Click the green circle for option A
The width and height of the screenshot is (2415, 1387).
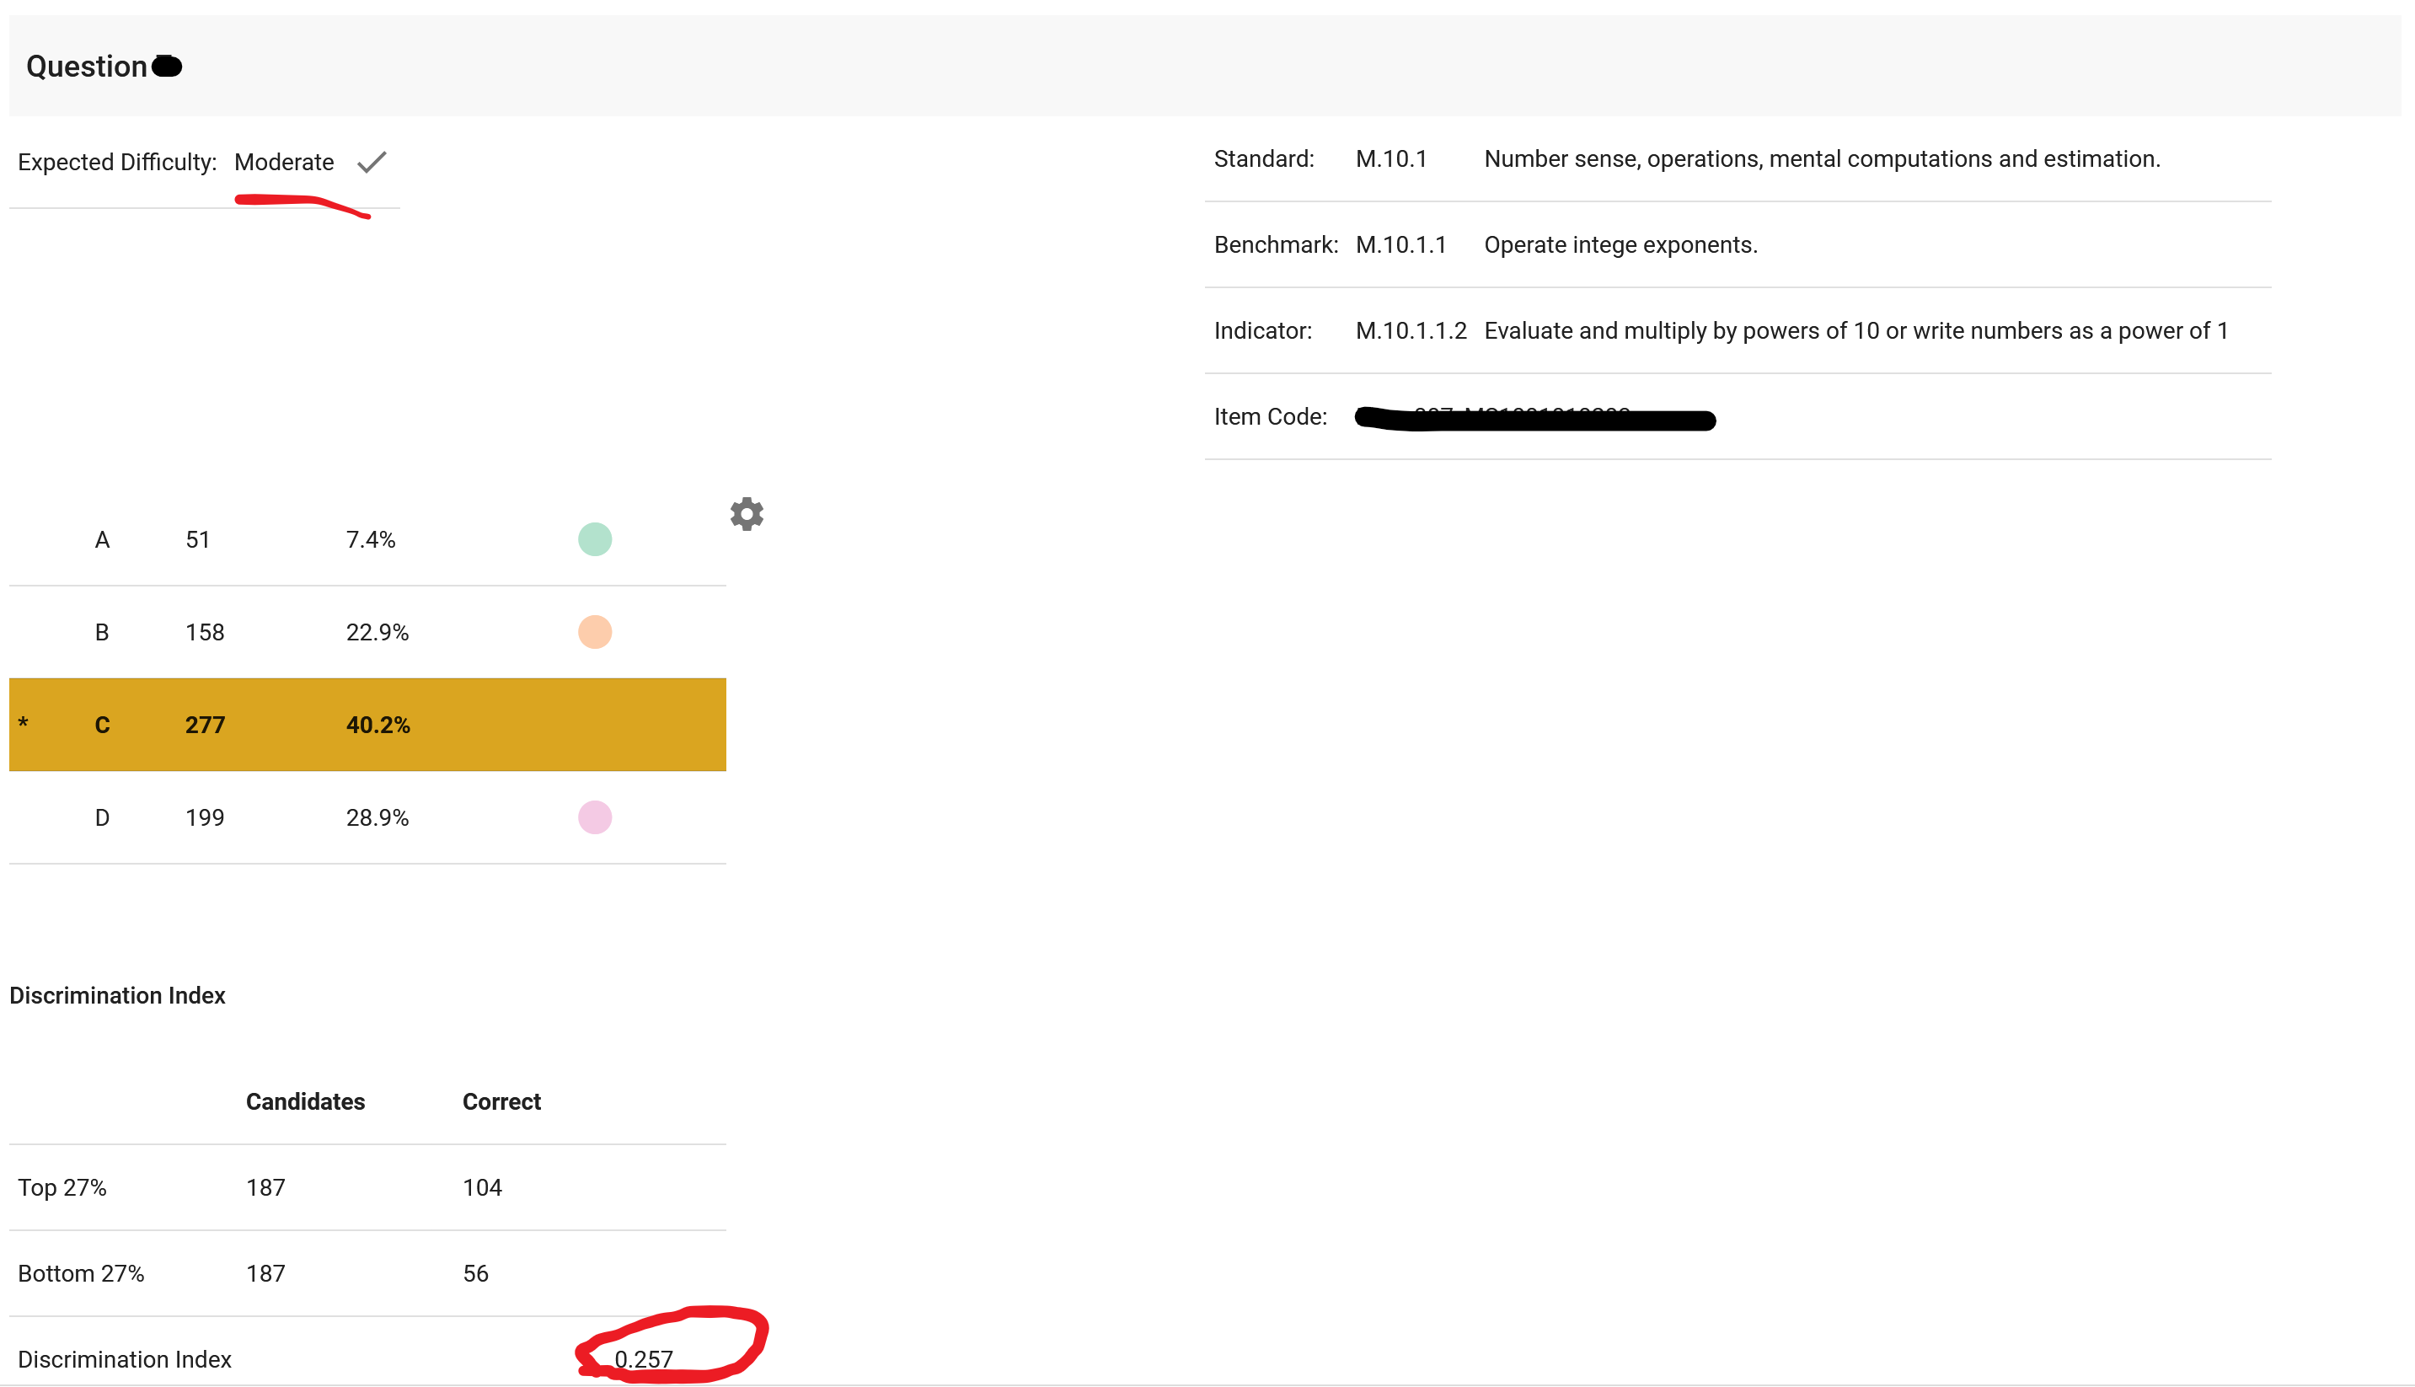point(594,539)
